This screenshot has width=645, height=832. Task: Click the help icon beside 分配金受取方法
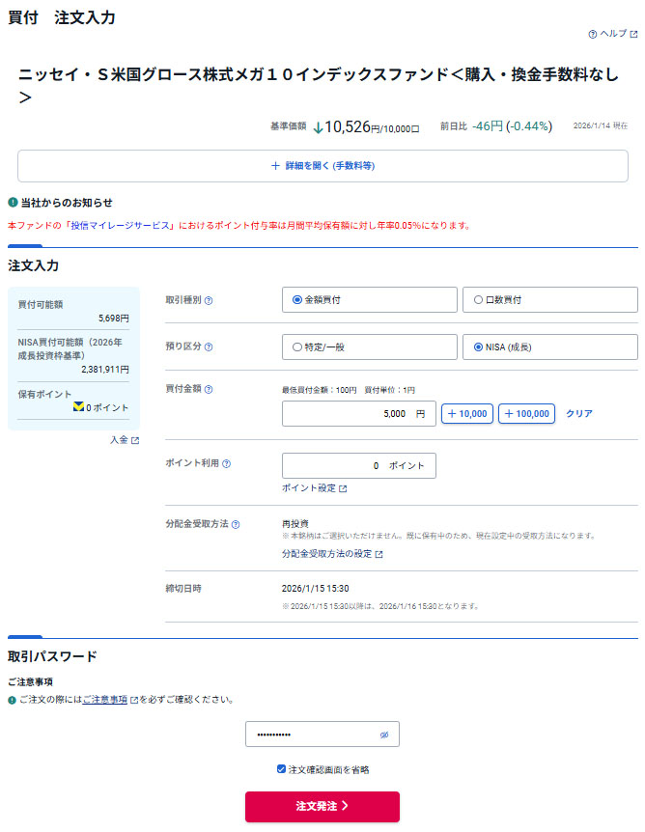click(236, 524)
